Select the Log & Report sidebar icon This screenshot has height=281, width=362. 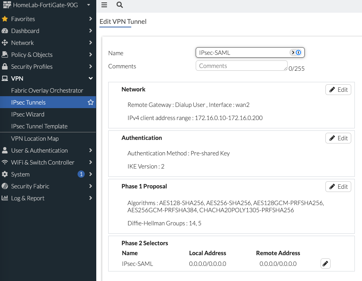6,198
